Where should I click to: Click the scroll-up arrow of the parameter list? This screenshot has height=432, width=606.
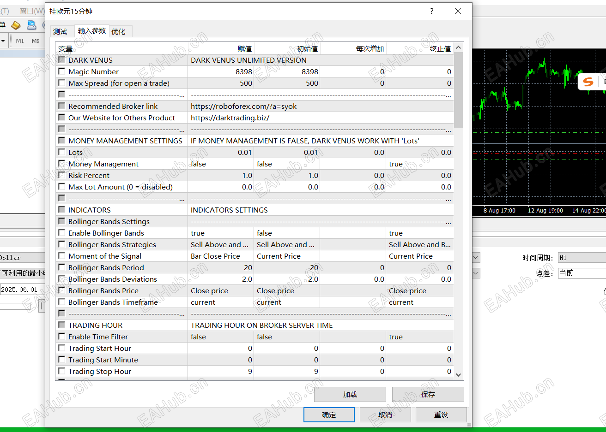pos(458,47)
